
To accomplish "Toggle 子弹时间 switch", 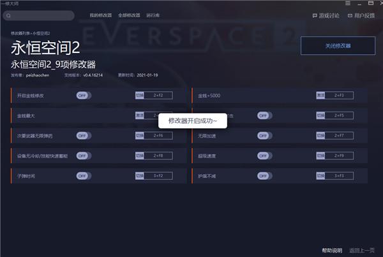I will pyautogui.click(x=84, y=176).
